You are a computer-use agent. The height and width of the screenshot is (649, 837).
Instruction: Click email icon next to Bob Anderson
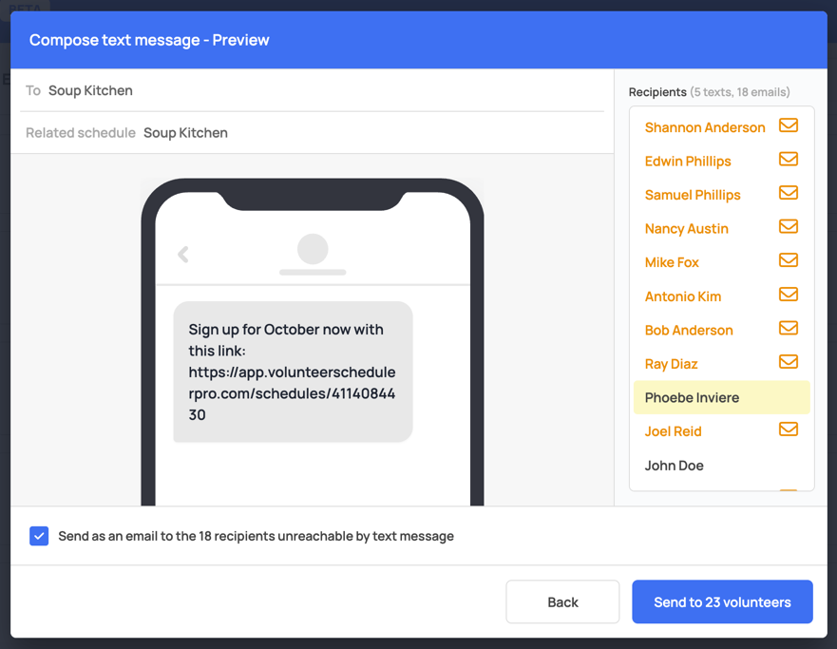coord(789,328)
